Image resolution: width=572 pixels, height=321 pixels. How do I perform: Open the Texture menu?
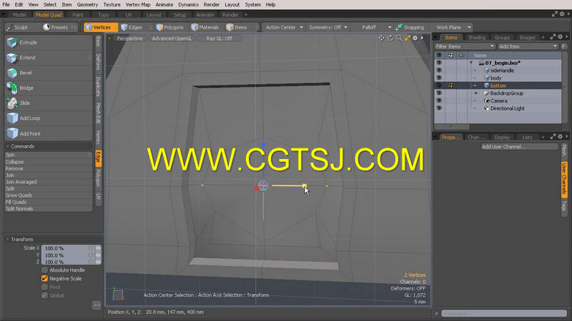pyautogui.click(x=112, y=5)
